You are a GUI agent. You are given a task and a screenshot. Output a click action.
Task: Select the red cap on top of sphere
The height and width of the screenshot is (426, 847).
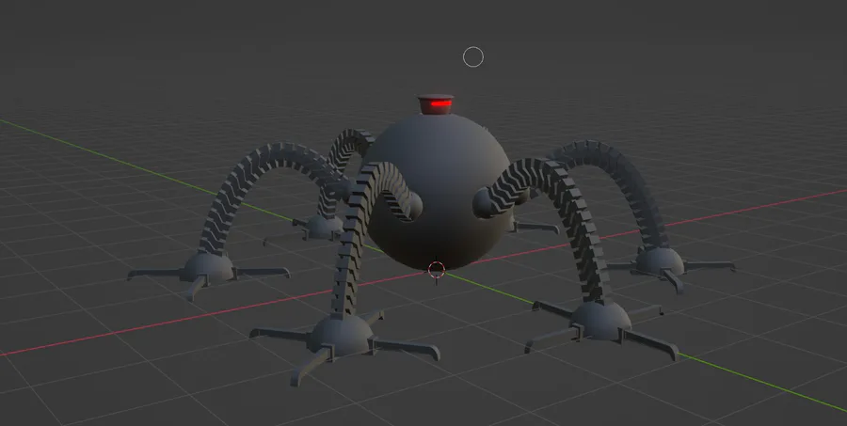tap(435, 104)
